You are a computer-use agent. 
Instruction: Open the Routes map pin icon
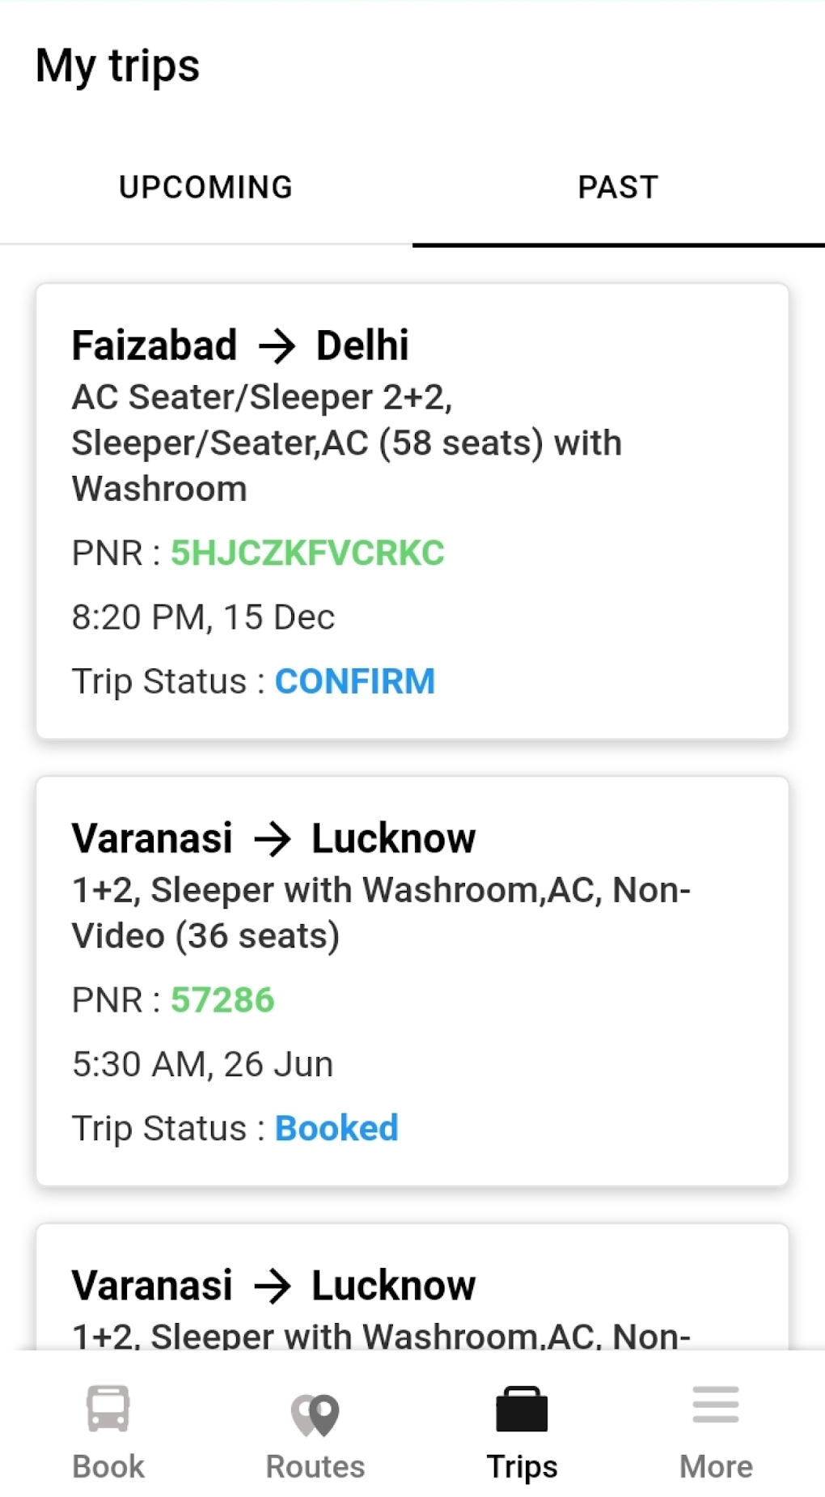pyautogui.click(x=315, y=1413)
